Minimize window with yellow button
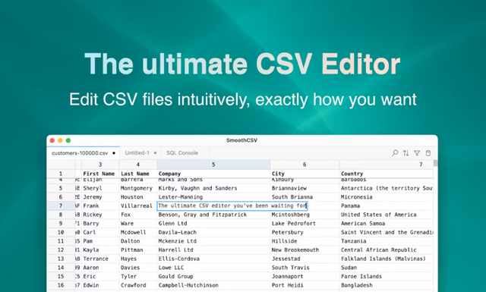 60,140
